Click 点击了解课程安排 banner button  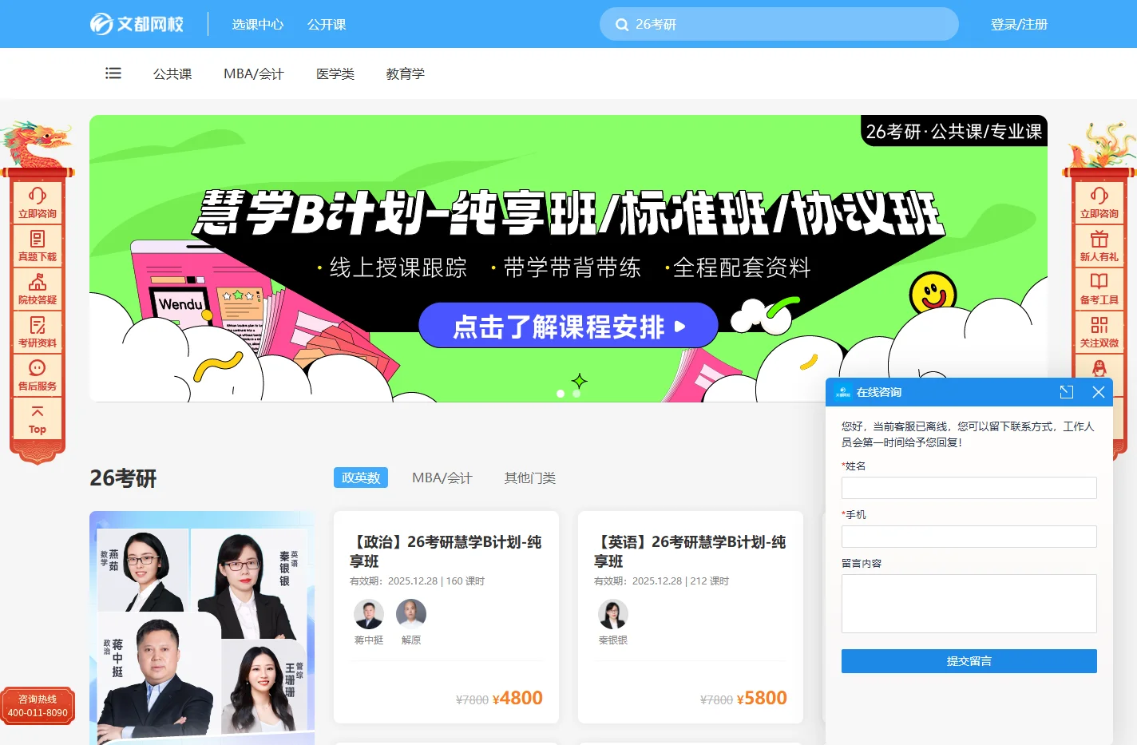(568, 326)
